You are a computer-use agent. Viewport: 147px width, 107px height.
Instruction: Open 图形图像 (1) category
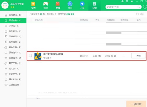click(13, 42)
